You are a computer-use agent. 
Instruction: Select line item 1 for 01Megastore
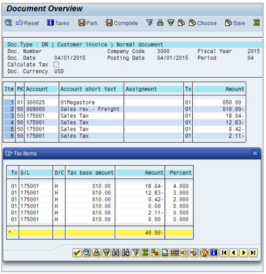click(9, 102)
